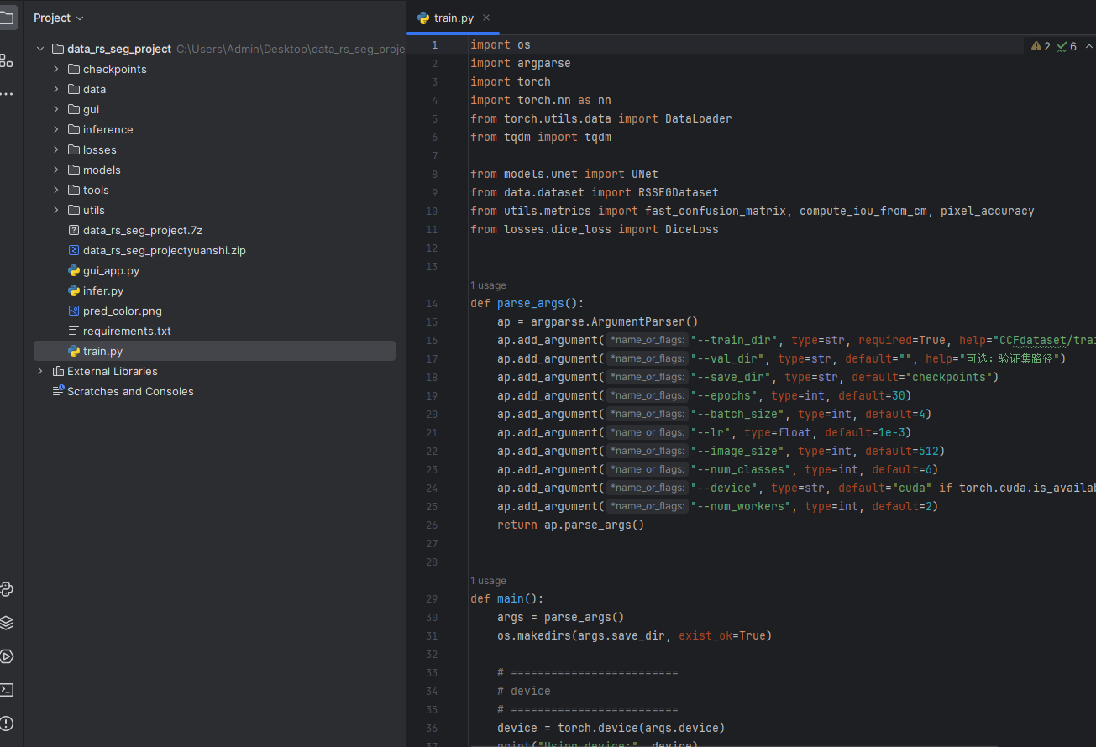
Task: Click DiceLoss on line 11
Action: [x=692, y=230]
